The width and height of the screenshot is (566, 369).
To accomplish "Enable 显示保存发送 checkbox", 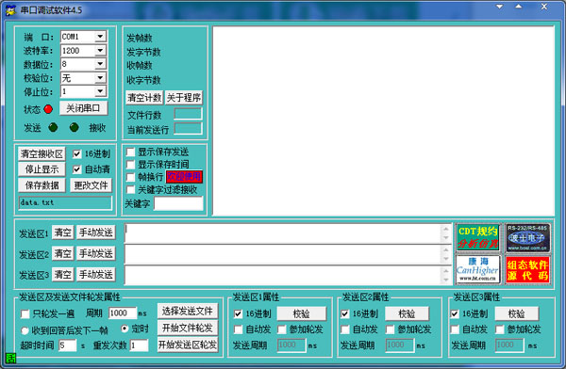I will click(x=131, y=152).
